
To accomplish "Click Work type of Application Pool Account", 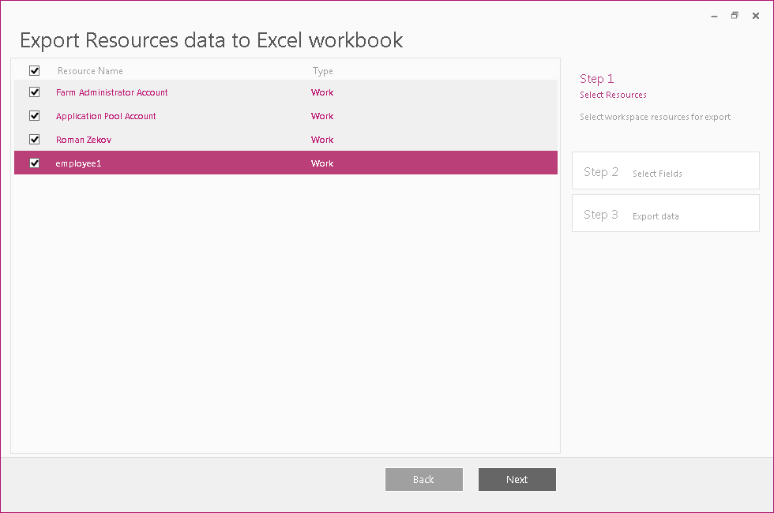I will pyautogui.click(x=322, y=116).
